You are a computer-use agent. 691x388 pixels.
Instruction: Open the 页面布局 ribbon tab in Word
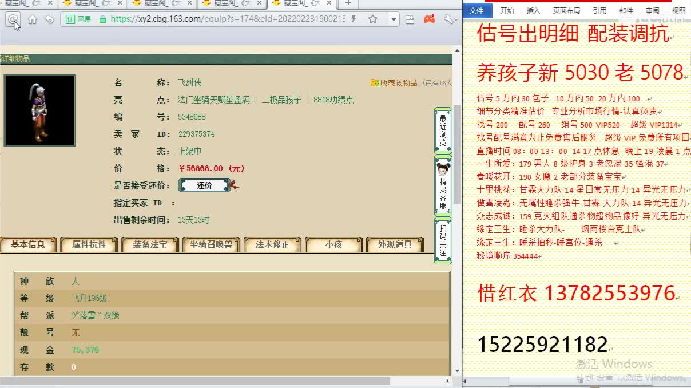pyautogui.click(x=566, y=10)
